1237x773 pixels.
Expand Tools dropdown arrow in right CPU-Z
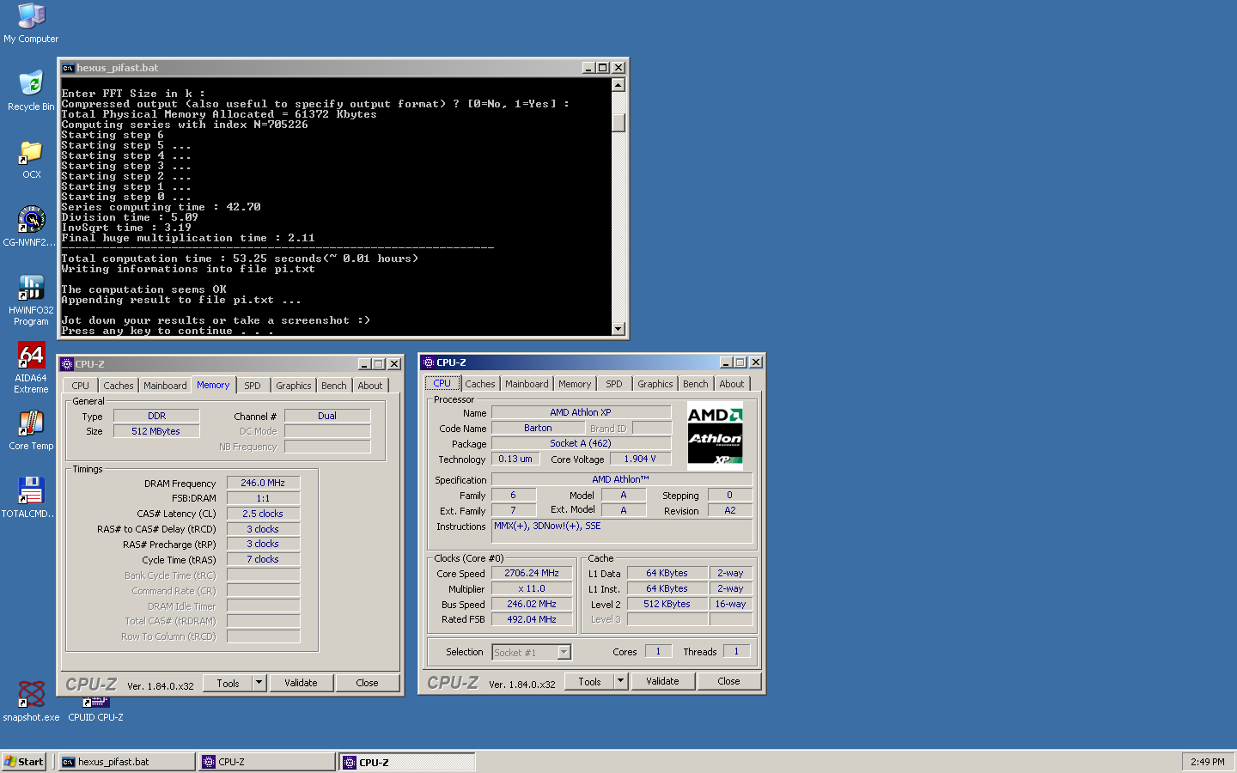coord(621,681)
